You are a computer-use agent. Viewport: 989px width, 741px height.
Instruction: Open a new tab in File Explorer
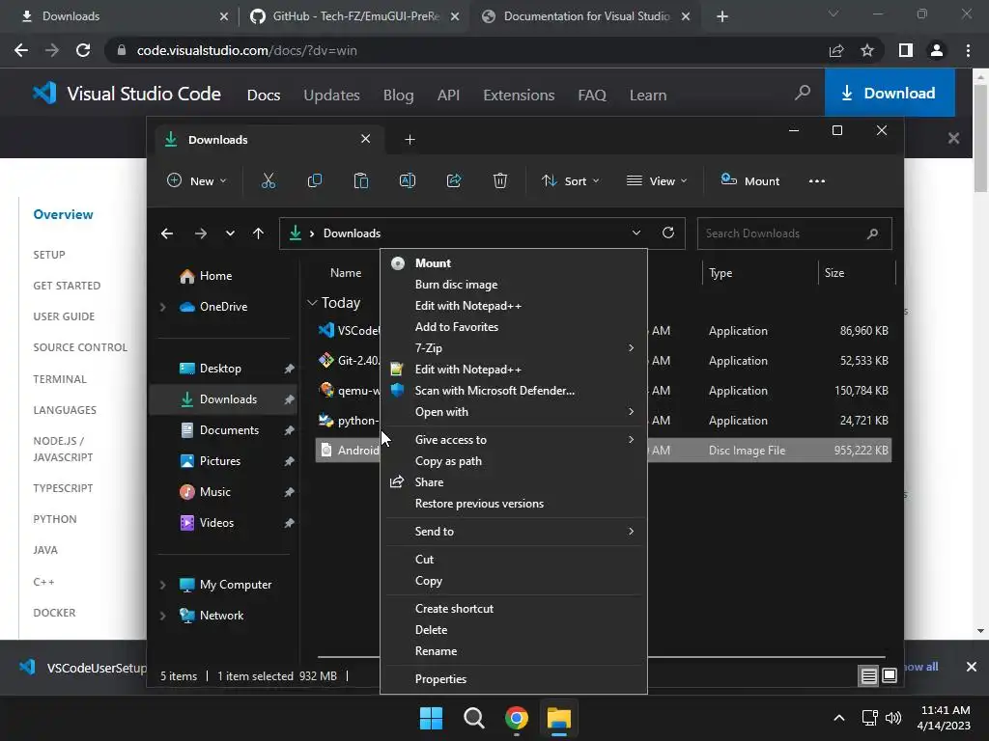[x=410, y=139]
